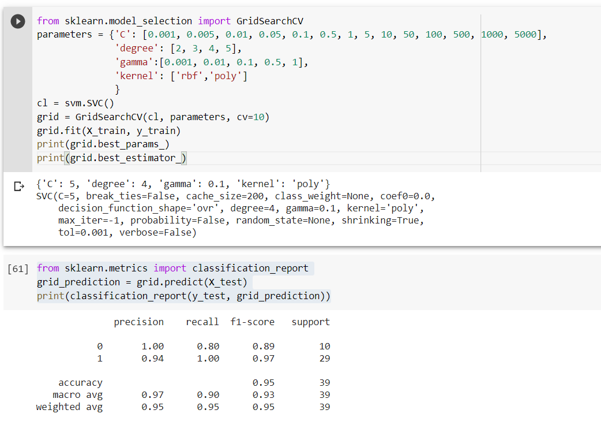
Task: Place the cursor in the 'from sklearn.model_selection import GridSearchCV' line
Action: (170, 21)
